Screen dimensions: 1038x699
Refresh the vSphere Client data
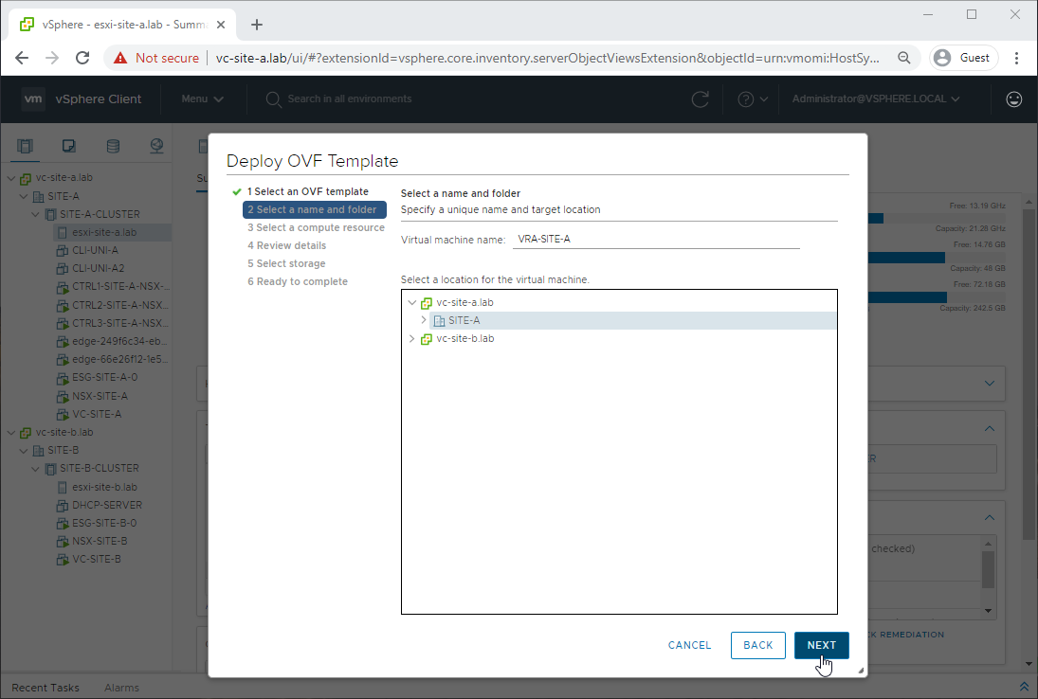point(700,99)
